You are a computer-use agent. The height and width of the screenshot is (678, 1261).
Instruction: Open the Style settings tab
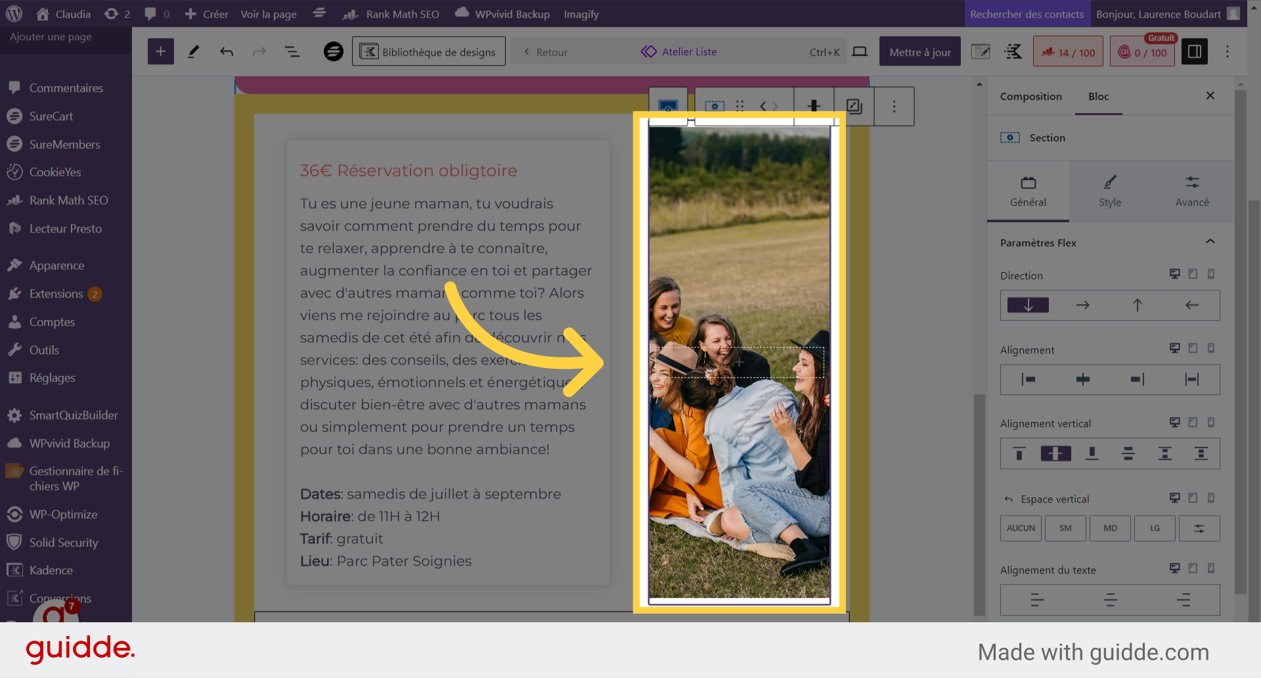1110,191
